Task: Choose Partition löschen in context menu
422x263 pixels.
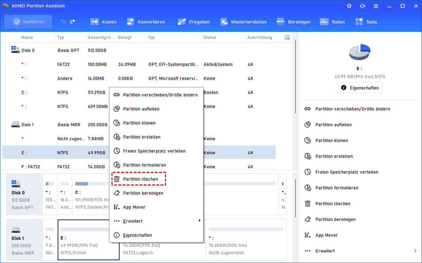Action: click(x=156, y=179)
